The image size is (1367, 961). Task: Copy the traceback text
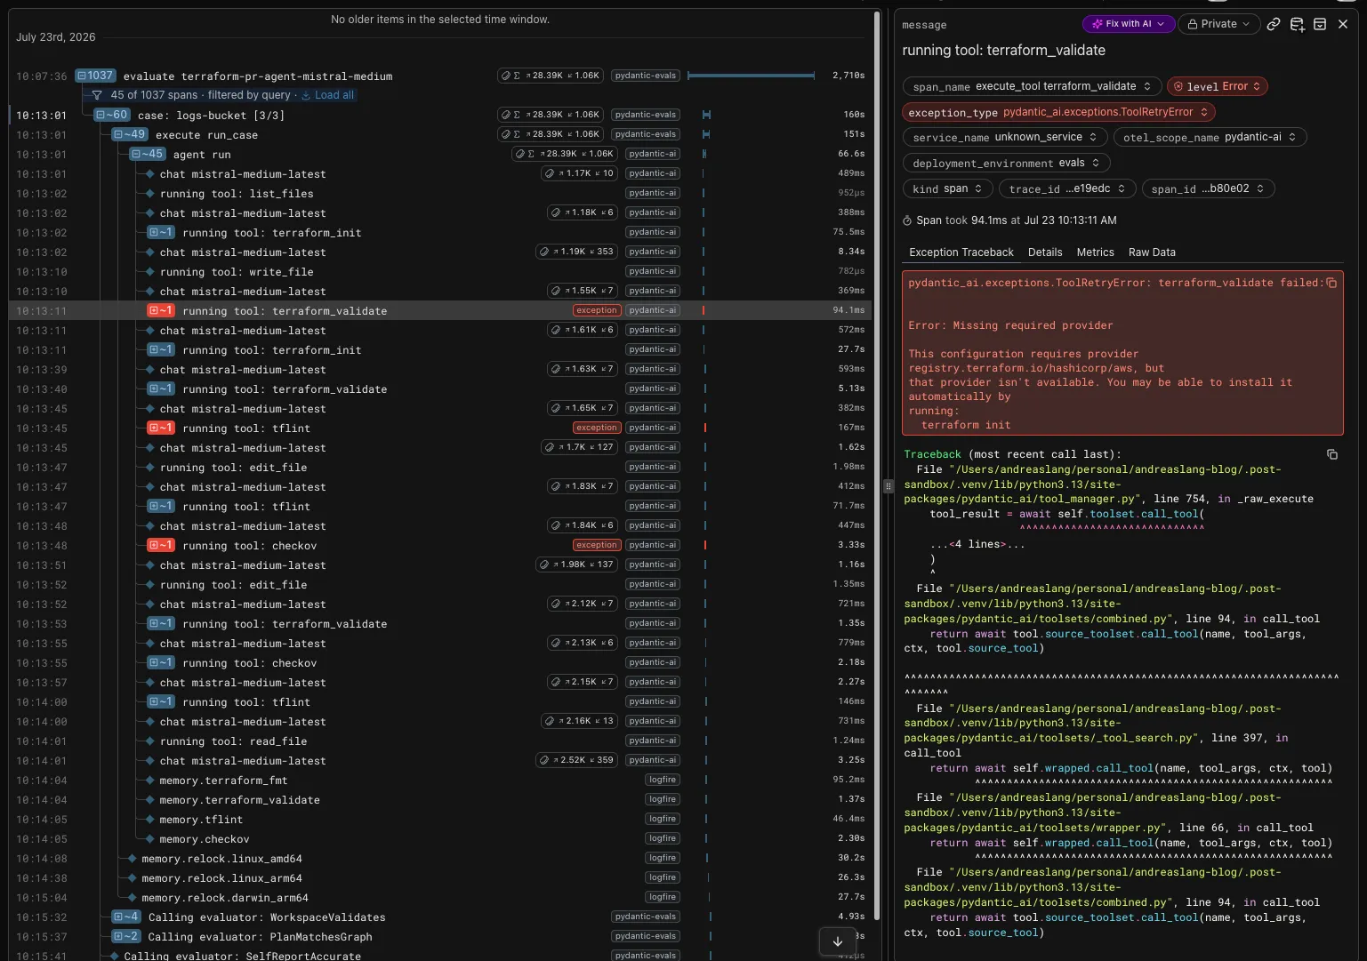[1331, 454]
